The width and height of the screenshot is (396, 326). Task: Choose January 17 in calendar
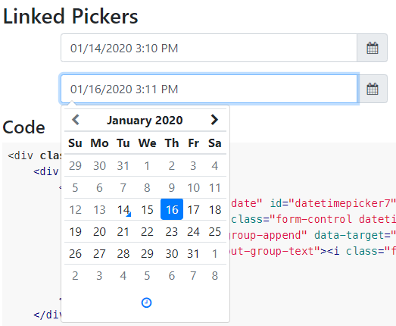tap(193, 209)
